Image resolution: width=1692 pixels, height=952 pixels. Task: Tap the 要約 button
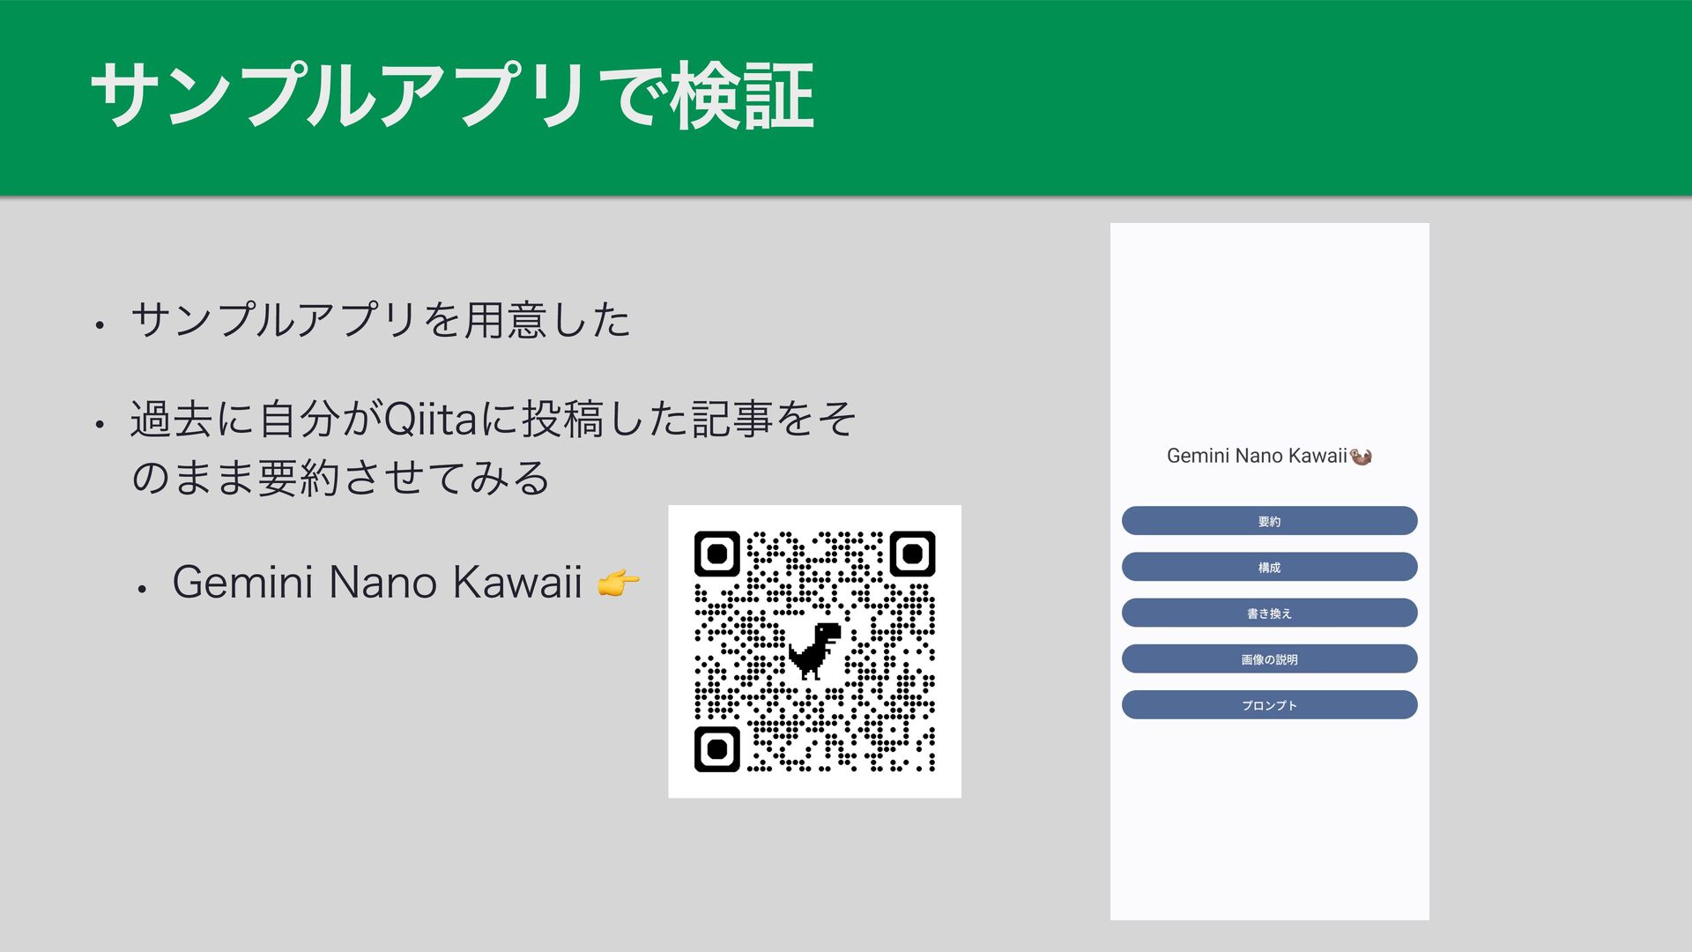tap(1269, 521)
